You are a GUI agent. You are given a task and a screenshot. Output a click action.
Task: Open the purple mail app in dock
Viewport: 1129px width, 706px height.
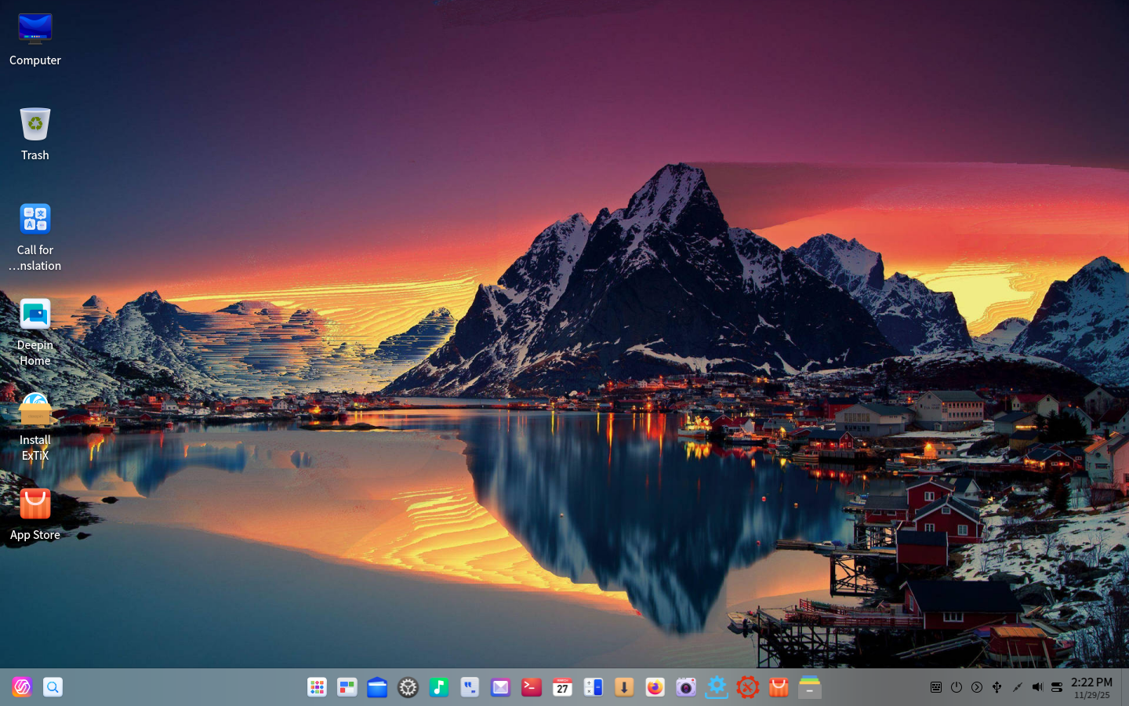coord(500,688)
